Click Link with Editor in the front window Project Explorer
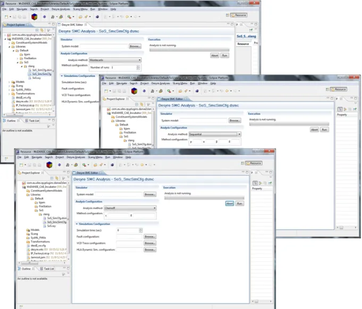The height and width of the screenshot is (309, 362). point(57,178)
